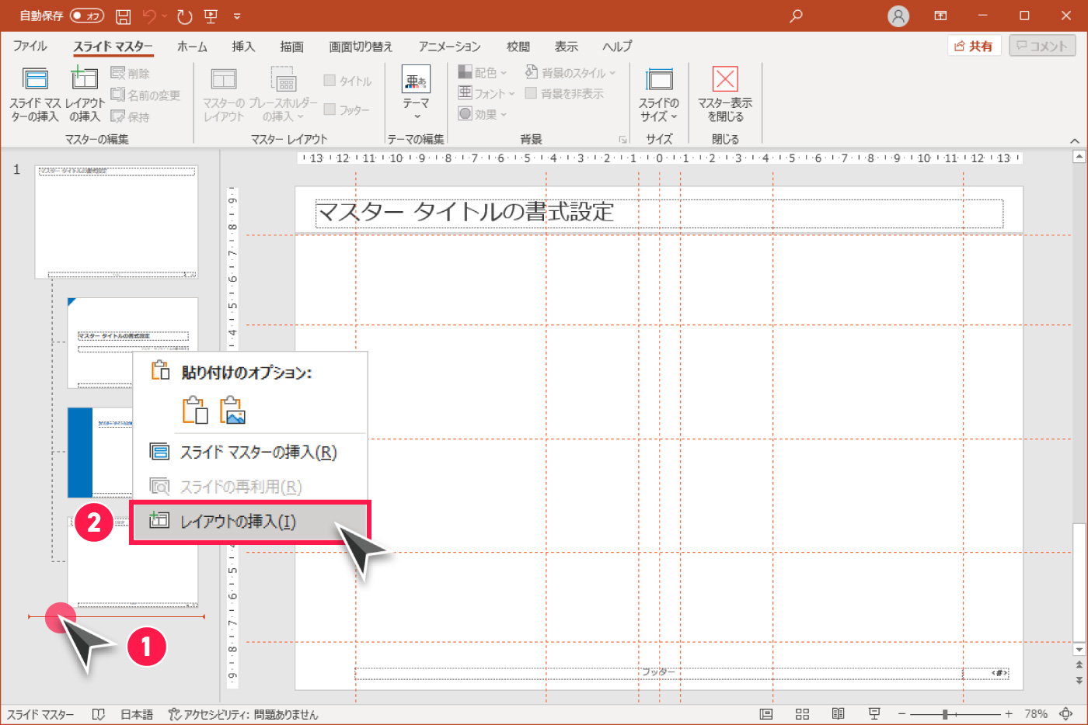
Task: Open the ファイル tab
Action: (x=30, y=47)
